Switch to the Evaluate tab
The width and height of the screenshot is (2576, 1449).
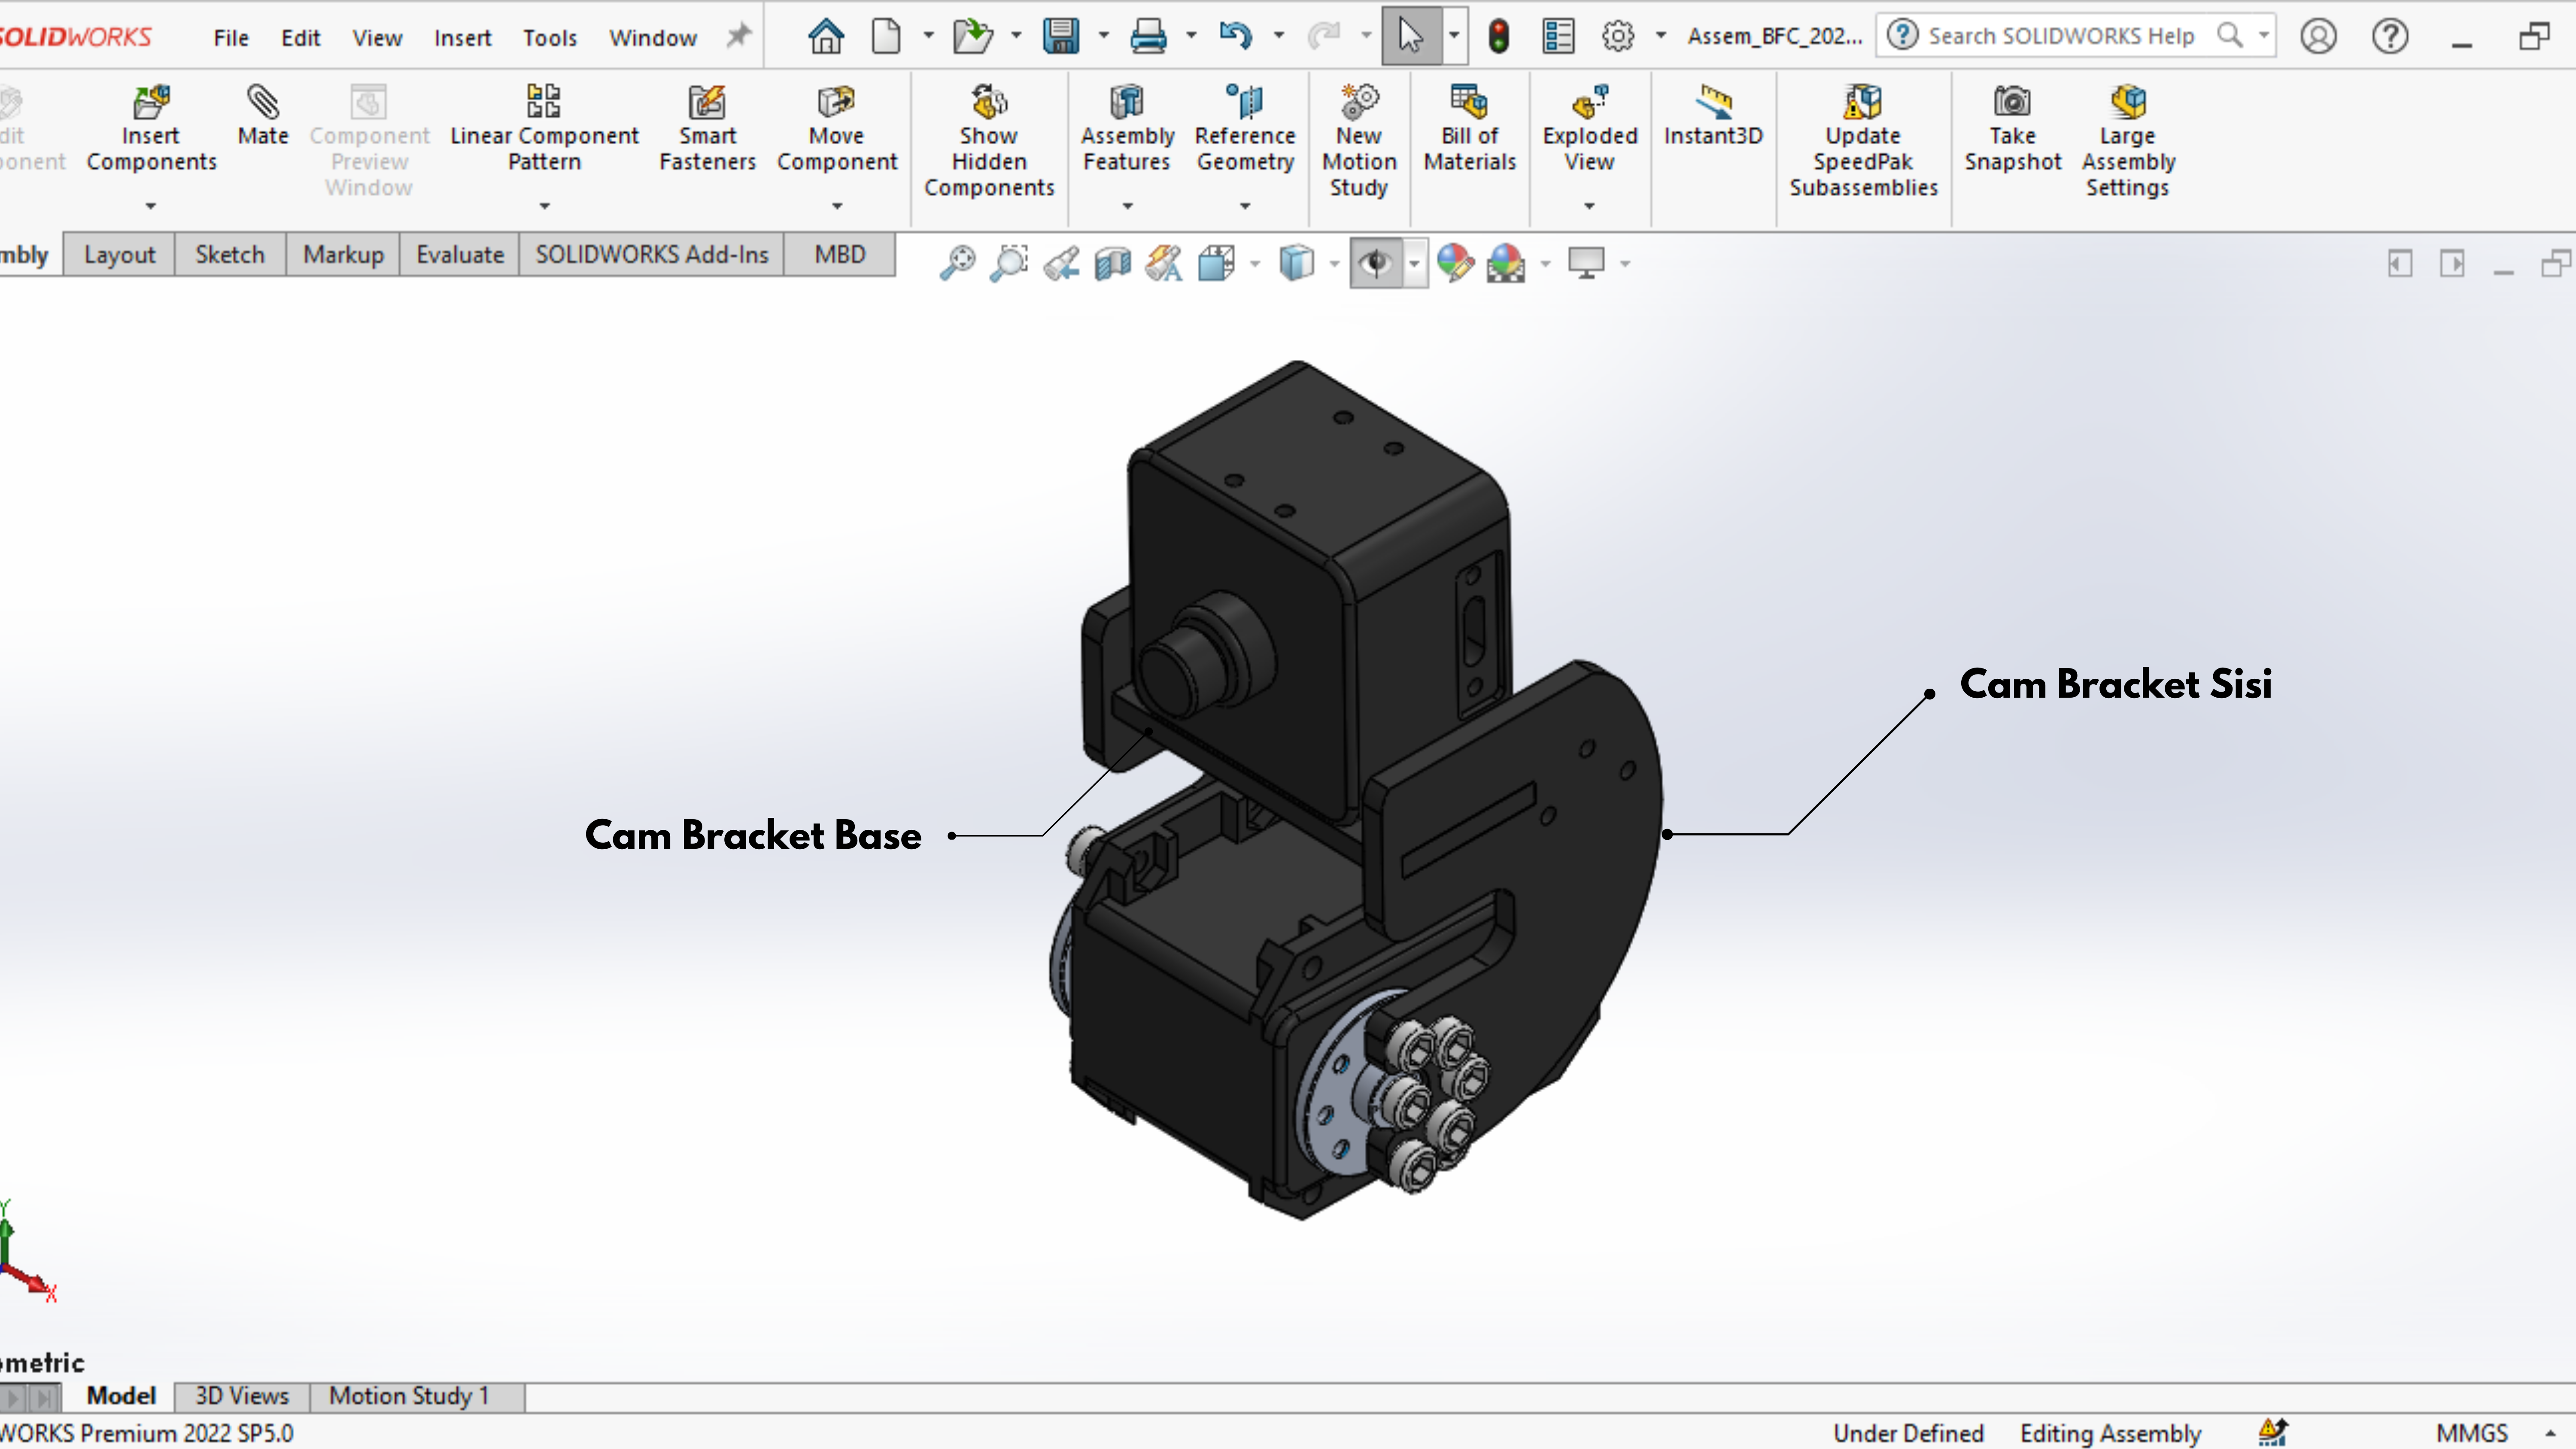(460, 255)
